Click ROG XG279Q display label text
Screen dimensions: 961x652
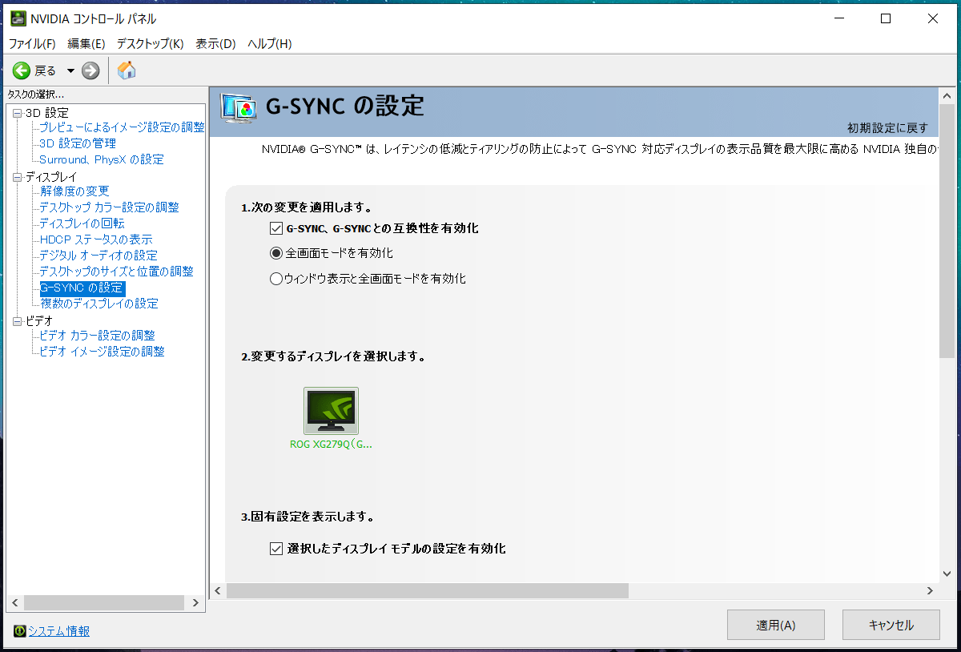coord(331,444)
